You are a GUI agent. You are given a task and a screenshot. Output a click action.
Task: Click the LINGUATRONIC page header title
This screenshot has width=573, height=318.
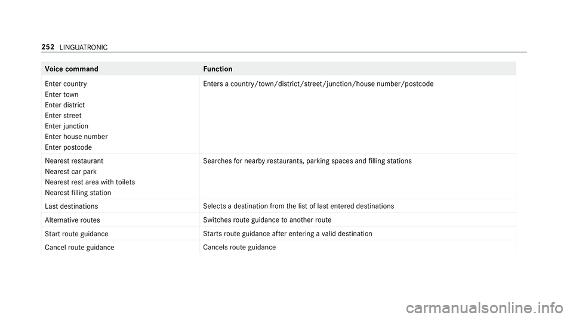84,48
